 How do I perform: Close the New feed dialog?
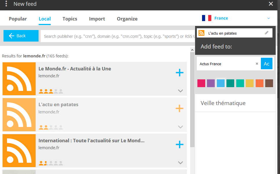point(271,4)
